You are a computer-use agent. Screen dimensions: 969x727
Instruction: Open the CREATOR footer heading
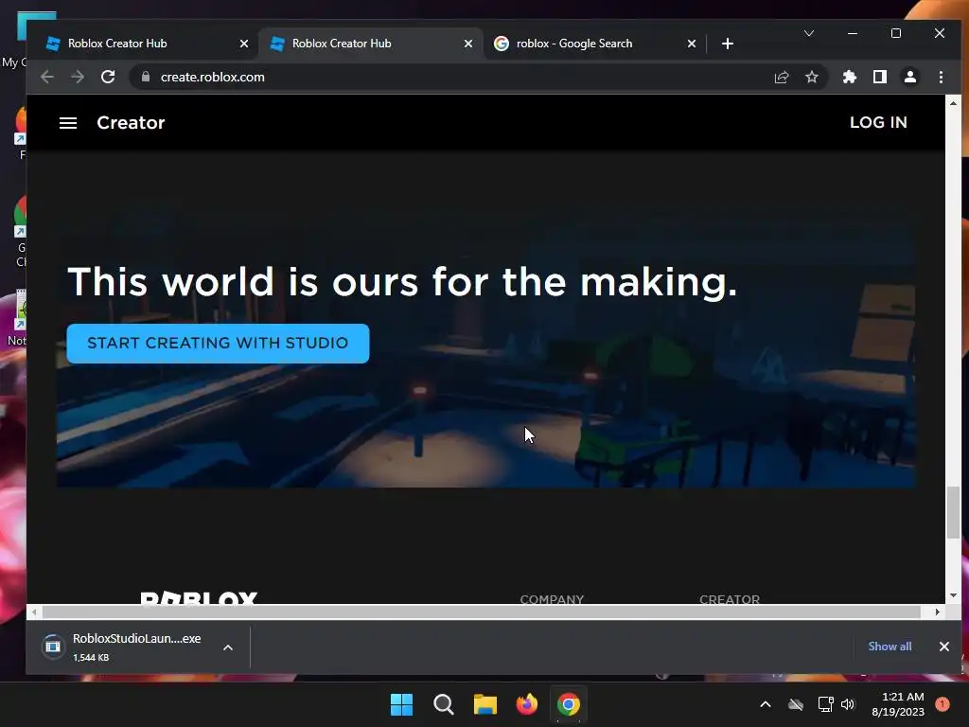[x=730, y=599]
